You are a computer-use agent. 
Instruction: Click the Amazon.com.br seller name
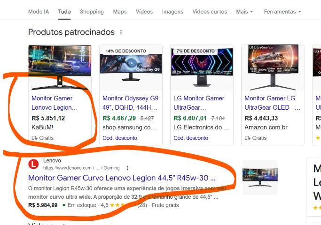pyautogui.click(x=266, y=127)
